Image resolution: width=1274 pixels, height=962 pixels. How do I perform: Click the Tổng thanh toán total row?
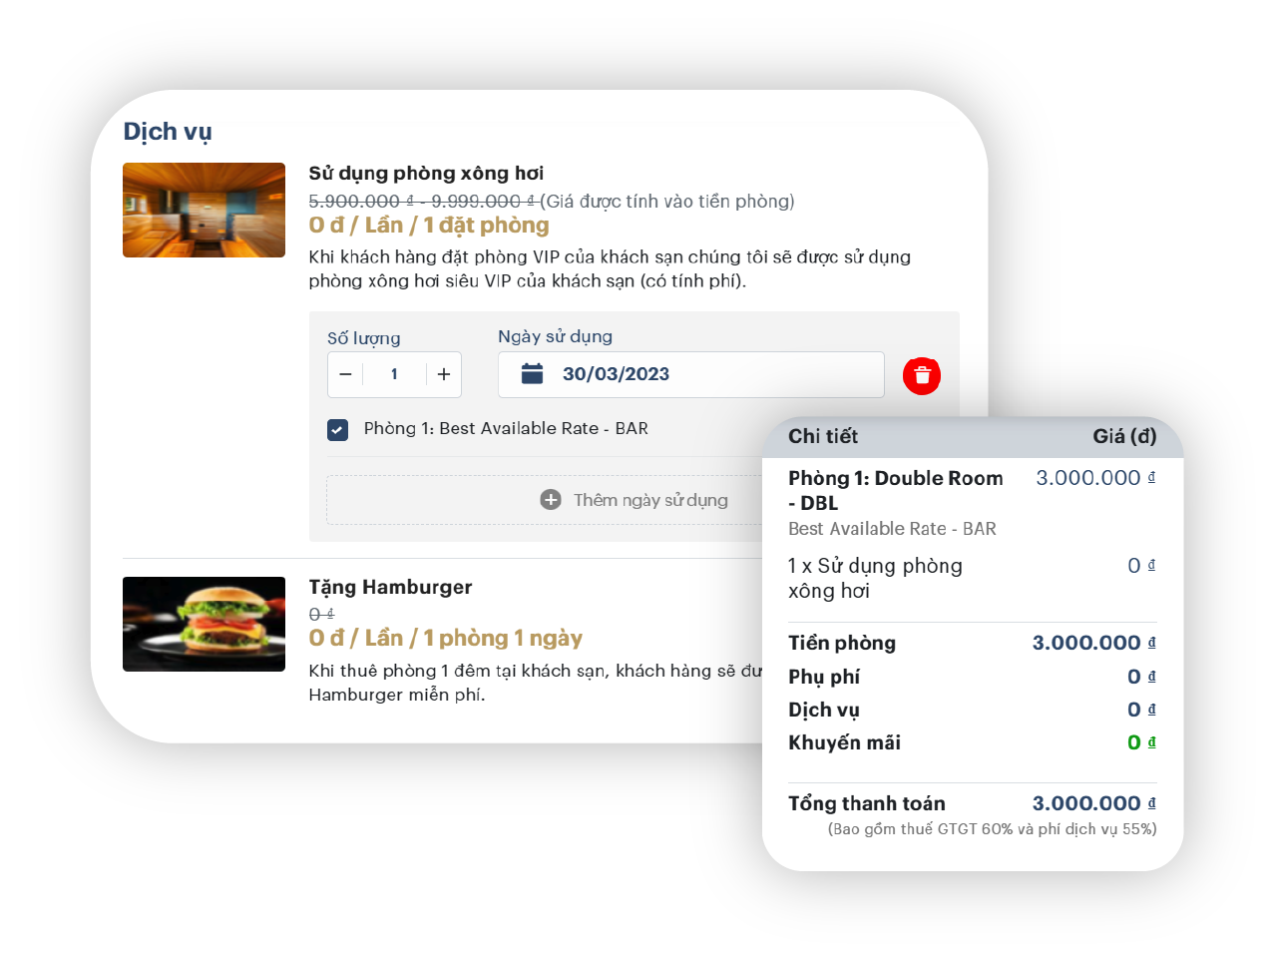(972, 803)
